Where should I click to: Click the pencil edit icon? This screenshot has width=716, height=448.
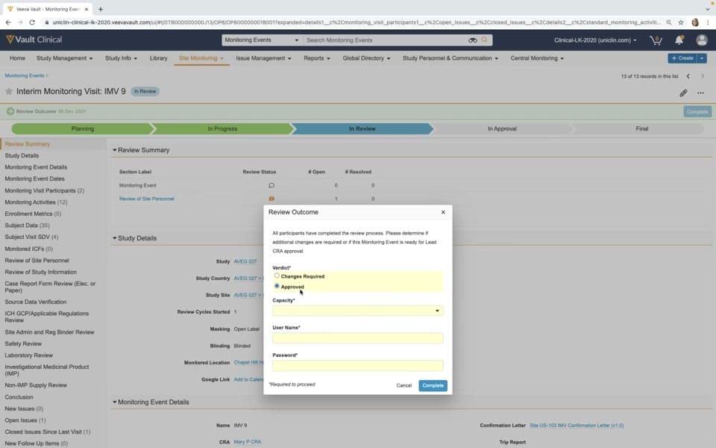(x=683, y=93)
